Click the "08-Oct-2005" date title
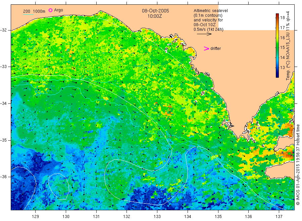Screen dimensions: 302x221 (x=155, y=11)
